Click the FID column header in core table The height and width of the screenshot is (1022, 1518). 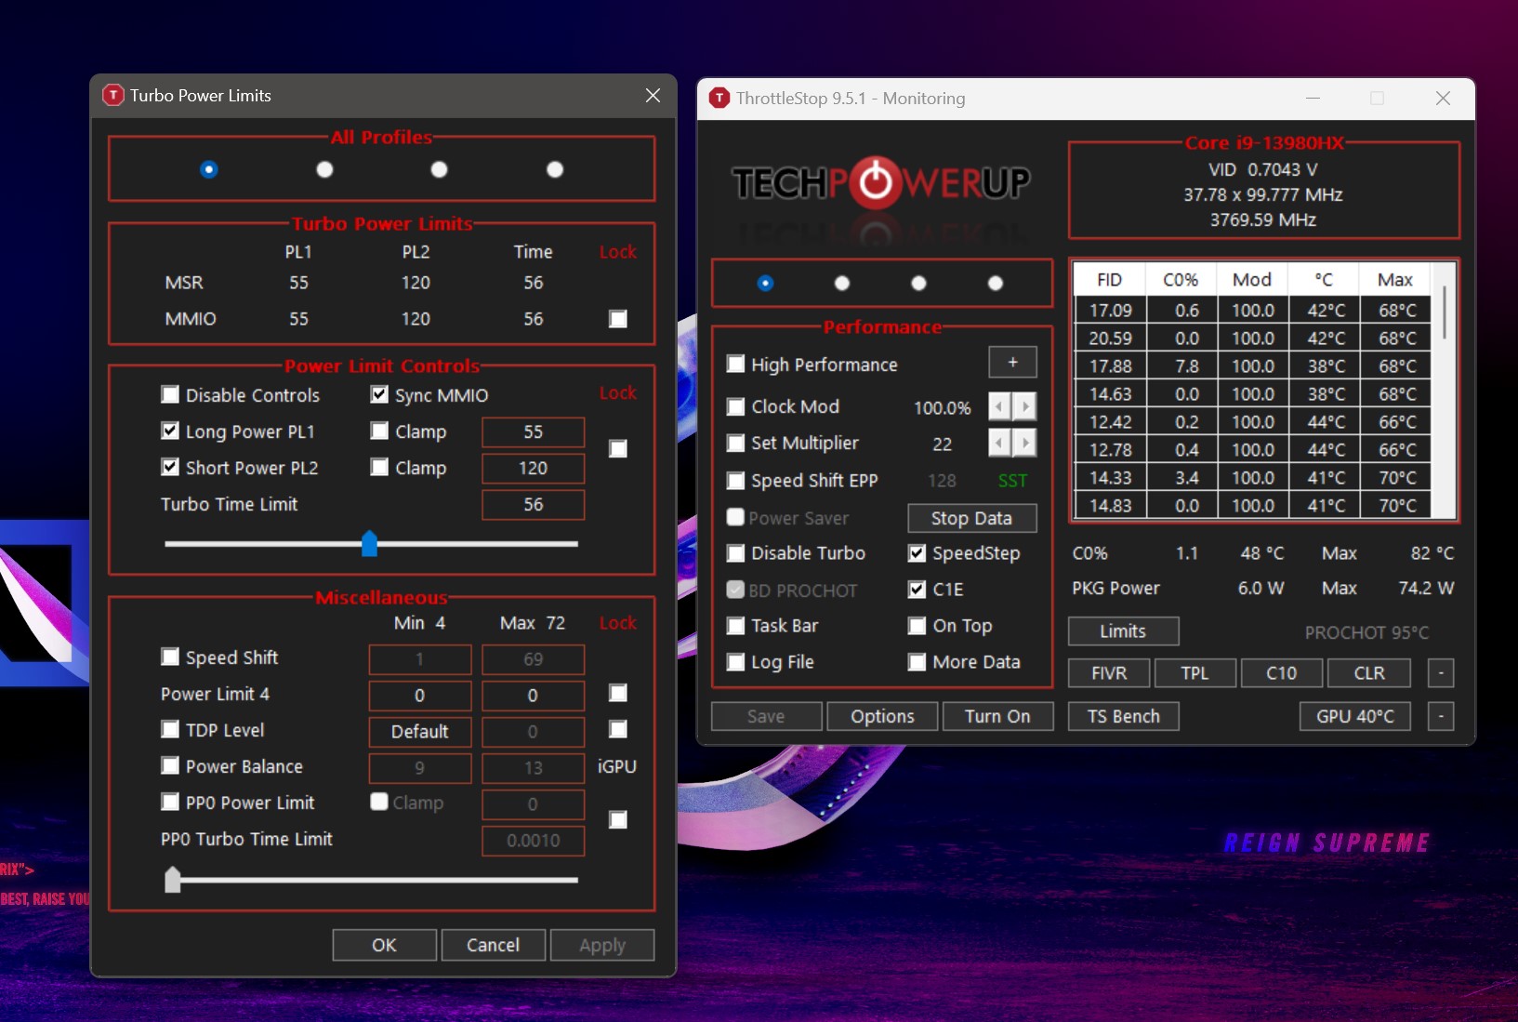[1109, 280]
